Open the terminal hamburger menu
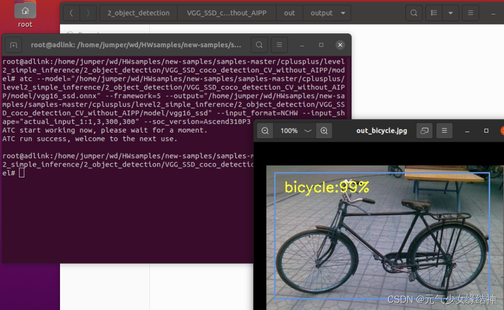Screen dimensions: 504x310 tap(279, 45)
